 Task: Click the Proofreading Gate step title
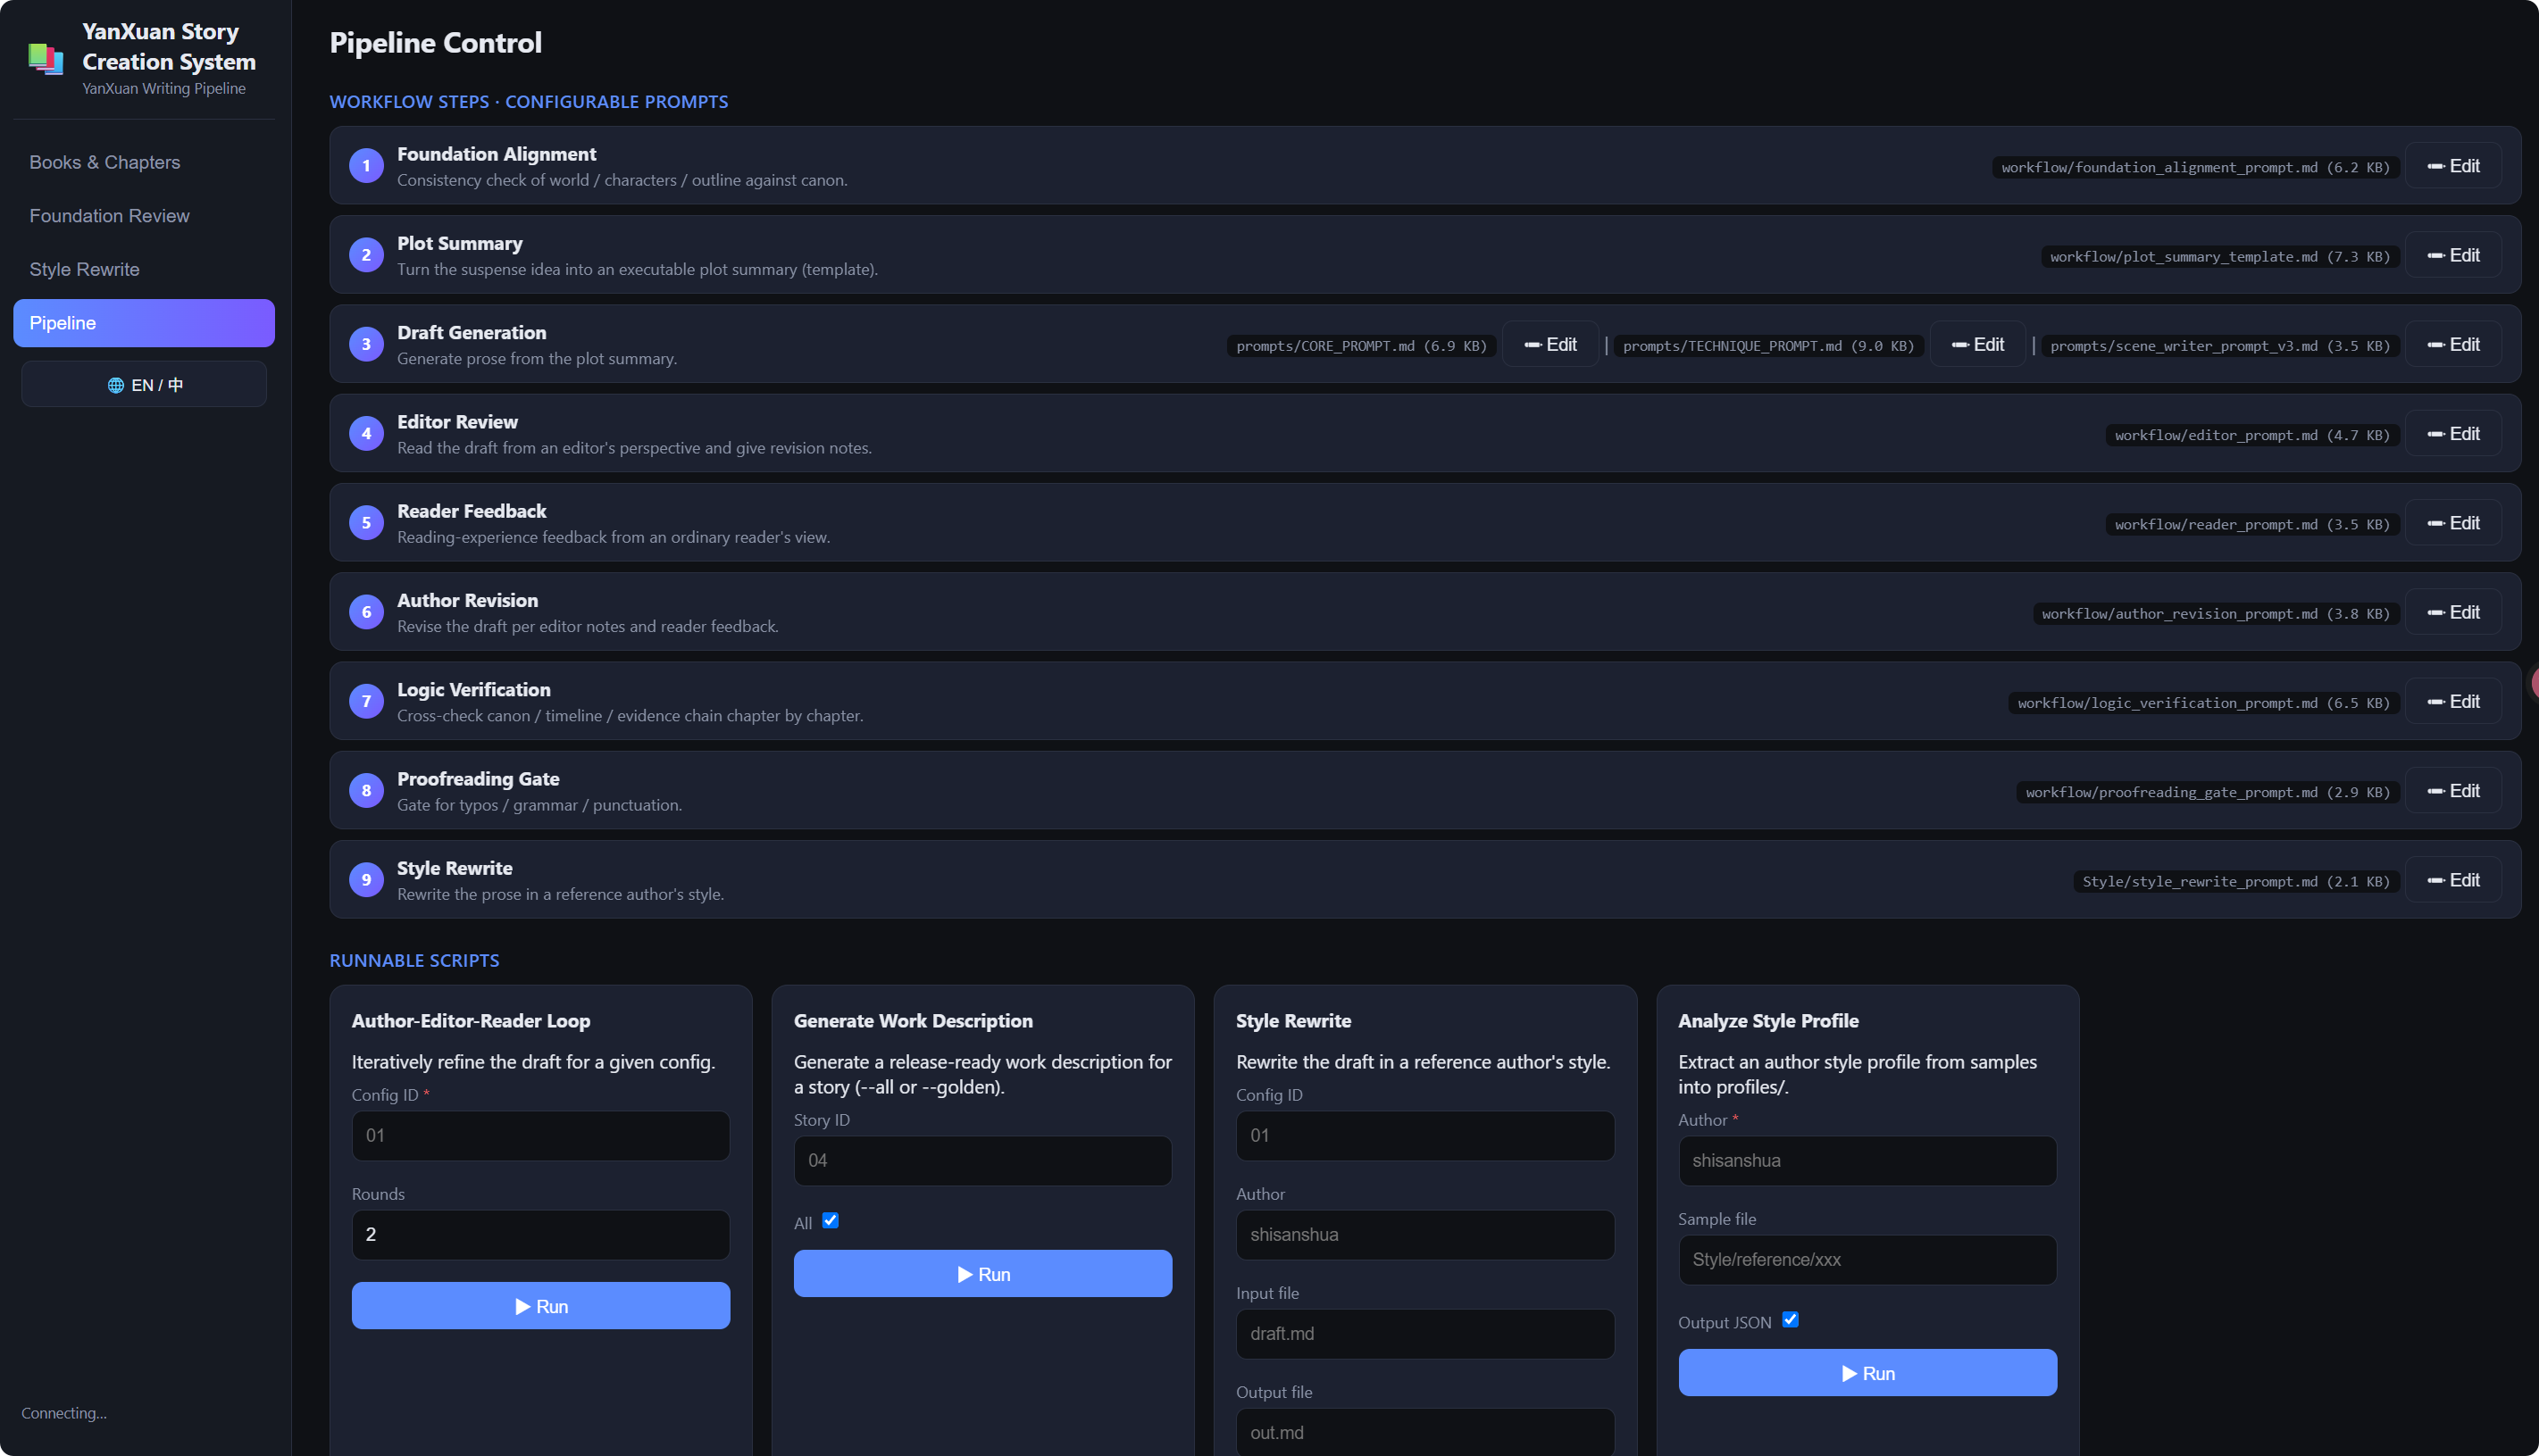(478, 778)
